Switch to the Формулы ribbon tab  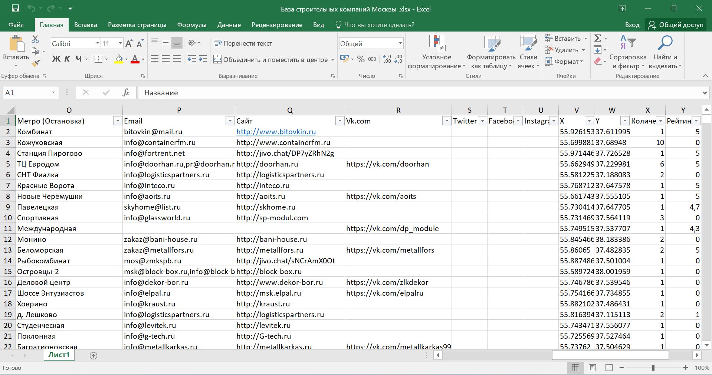click(191, 25)
